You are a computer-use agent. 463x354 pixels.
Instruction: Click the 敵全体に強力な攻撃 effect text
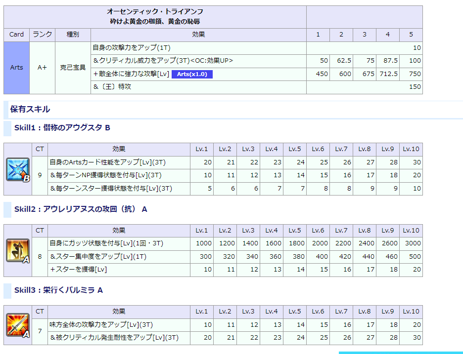(x=131, y=74)
